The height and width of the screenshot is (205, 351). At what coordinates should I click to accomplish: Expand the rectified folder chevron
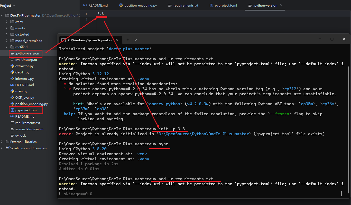(x=7, y=47)
